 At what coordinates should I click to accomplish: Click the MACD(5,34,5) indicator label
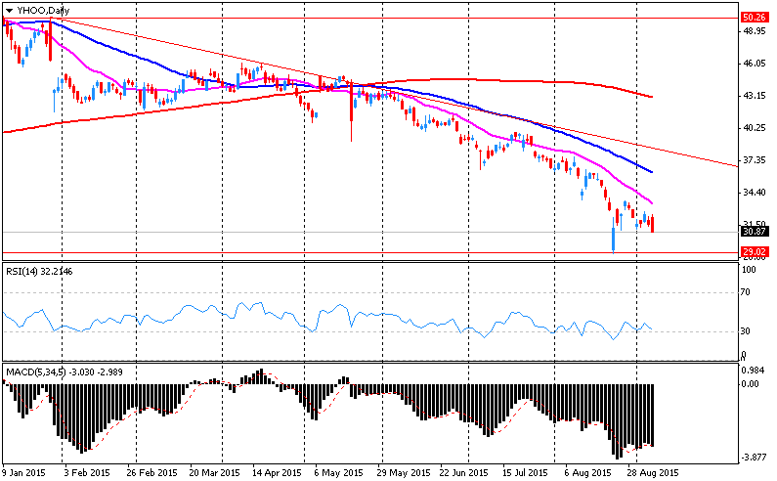pyautogui.click(x=64, y=372)
